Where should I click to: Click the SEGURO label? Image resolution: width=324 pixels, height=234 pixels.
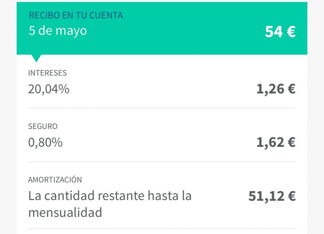pos(43,126)
